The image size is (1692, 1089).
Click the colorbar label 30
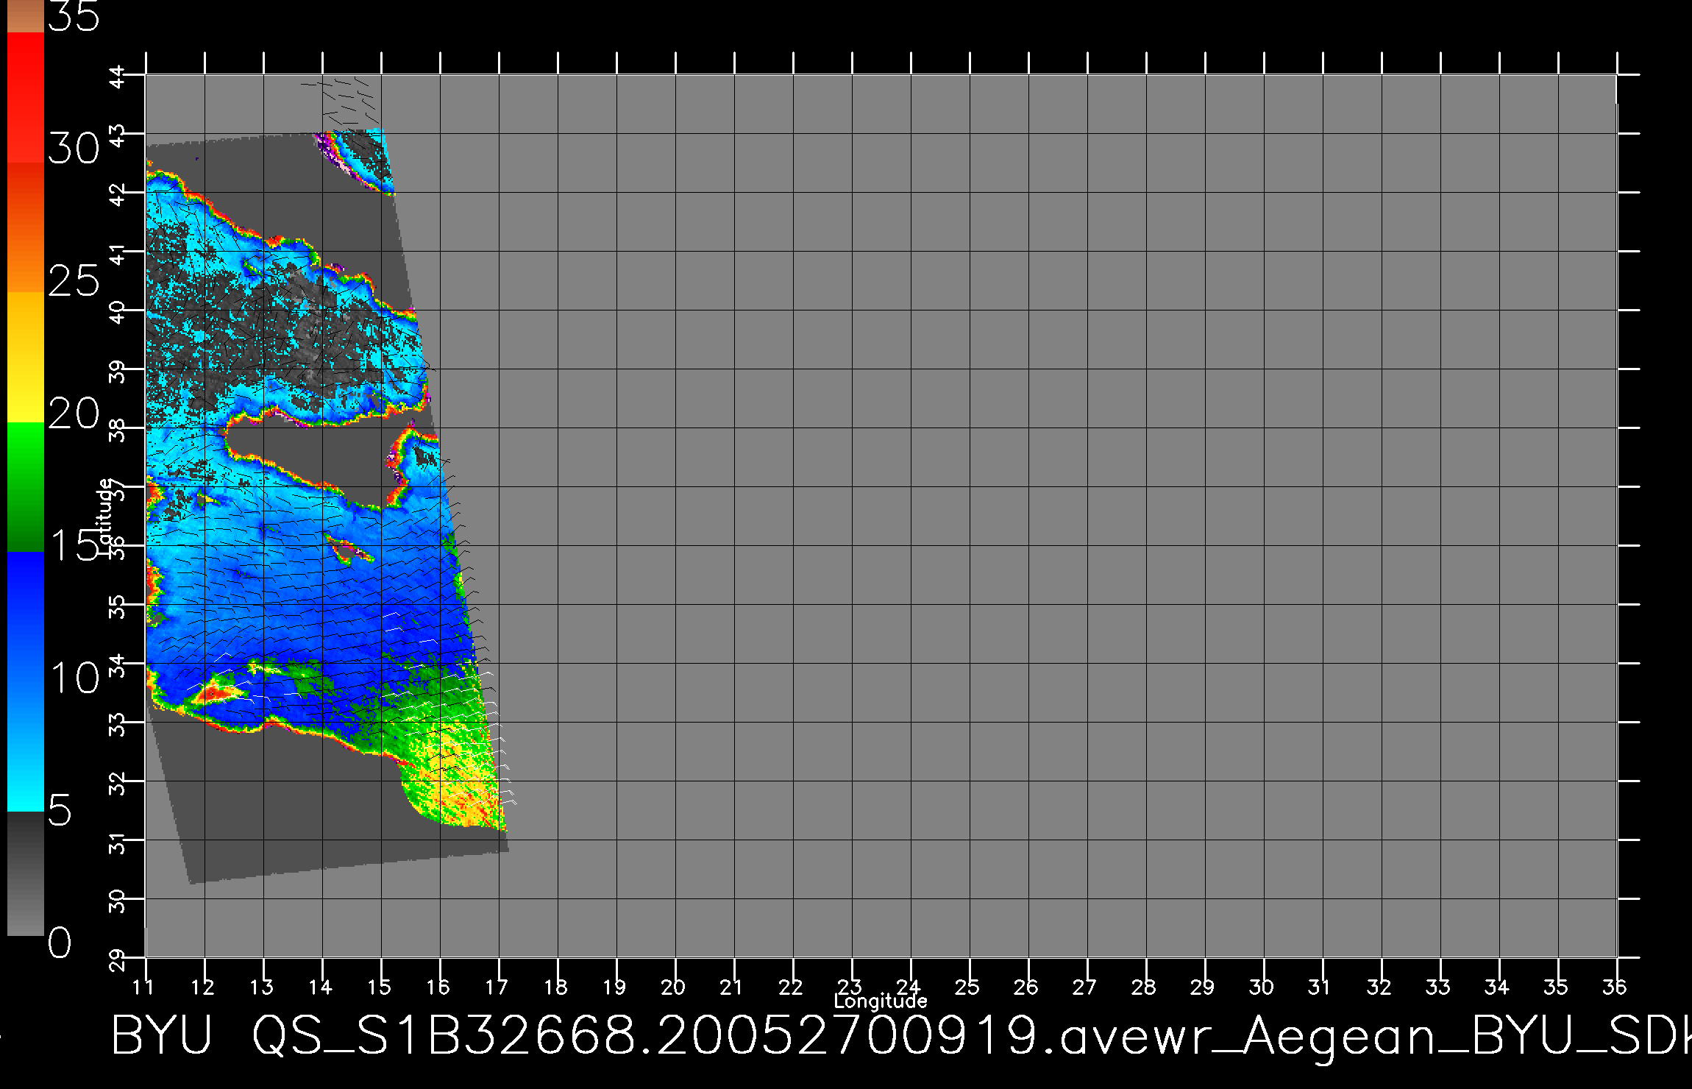point(74,149)
